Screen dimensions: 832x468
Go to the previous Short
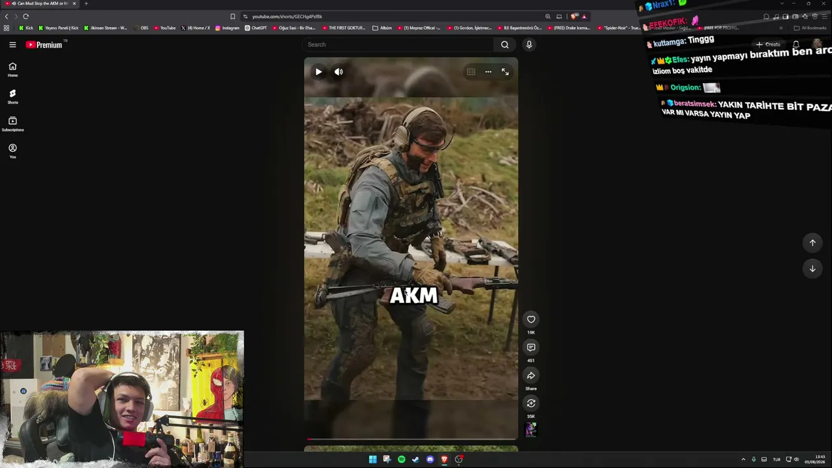pos(812,242)
